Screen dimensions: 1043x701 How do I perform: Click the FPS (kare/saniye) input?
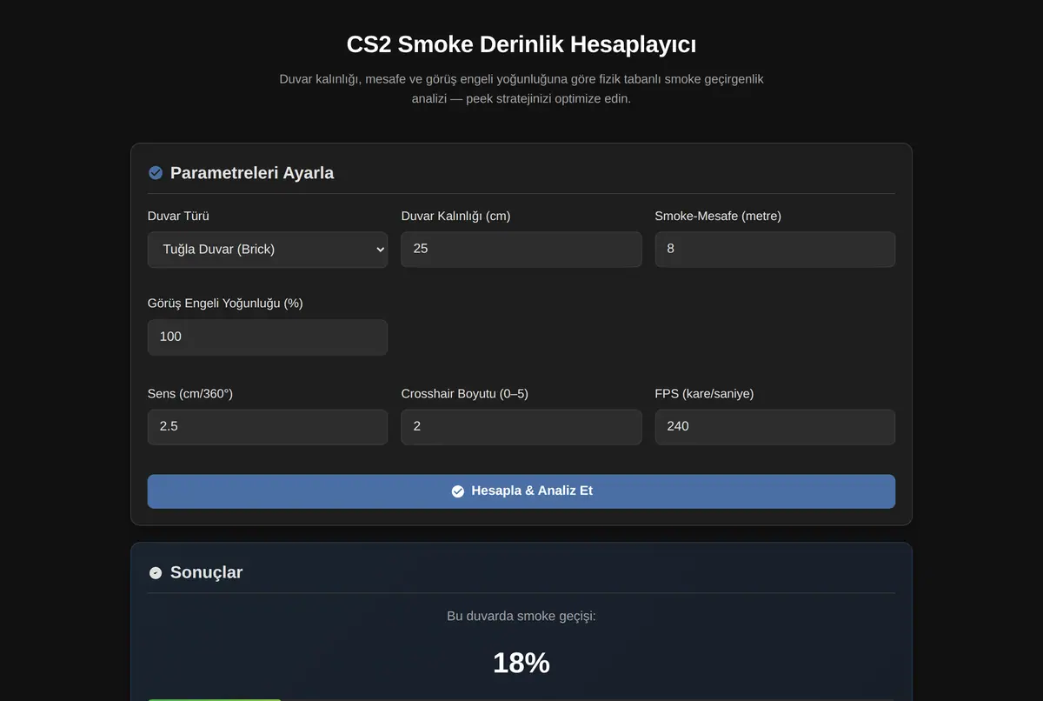click(775, 427)
